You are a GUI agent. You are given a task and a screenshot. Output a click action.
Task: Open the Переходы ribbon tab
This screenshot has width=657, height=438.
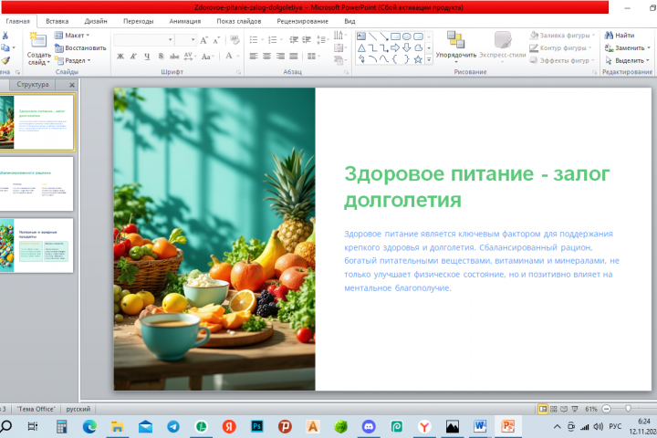(x=139, y=21)
